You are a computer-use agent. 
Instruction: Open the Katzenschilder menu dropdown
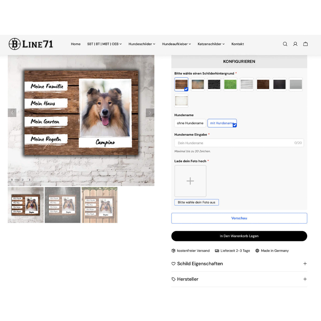[x=211, y=44]
